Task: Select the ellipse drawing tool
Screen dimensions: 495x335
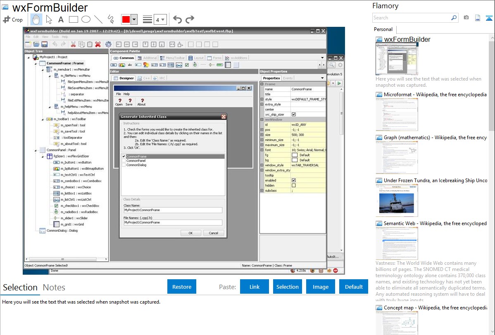Action: tap(86, 19)
